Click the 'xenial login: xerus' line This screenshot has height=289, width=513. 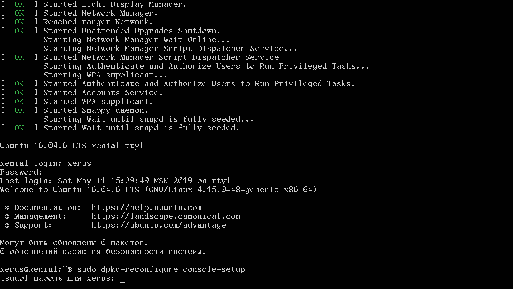coord(45,163)
